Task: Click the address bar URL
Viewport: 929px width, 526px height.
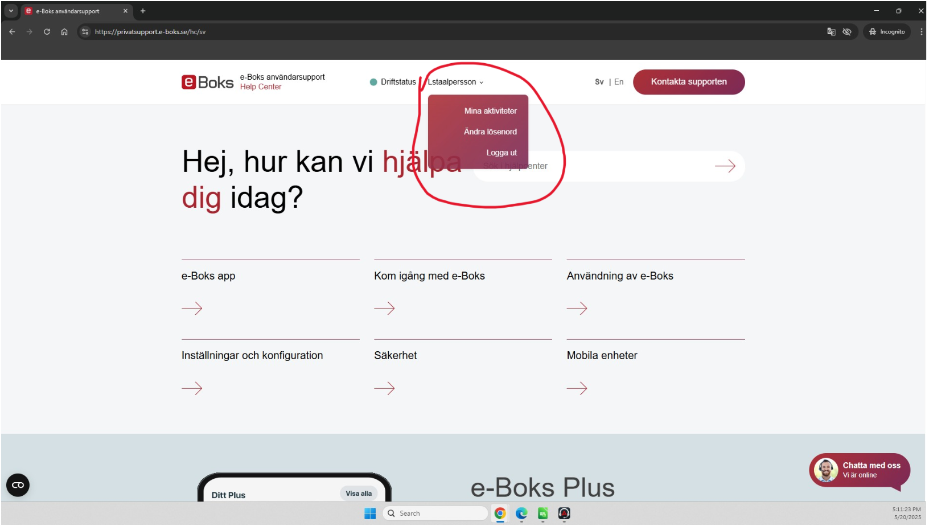Action: tap(150, 32)
